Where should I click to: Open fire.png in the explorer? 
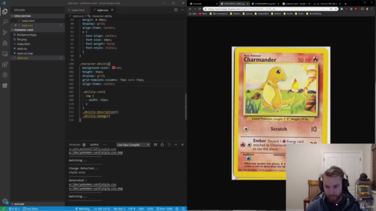coord(22,39)
